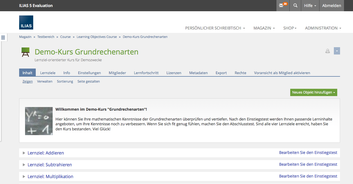This screenshot has height=184, width=353.
Task: Open the mail inbox envelope icon
Action: click(x=283, y=6)
